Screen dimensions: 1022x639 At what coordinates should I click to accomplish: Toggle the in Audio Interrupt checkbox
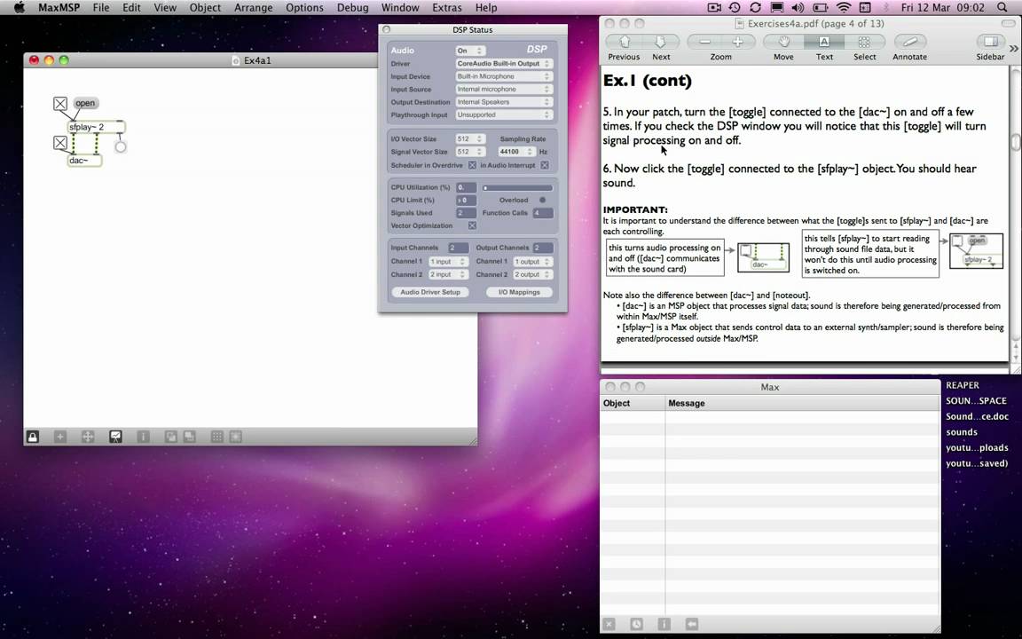click(x=544, y=165)
